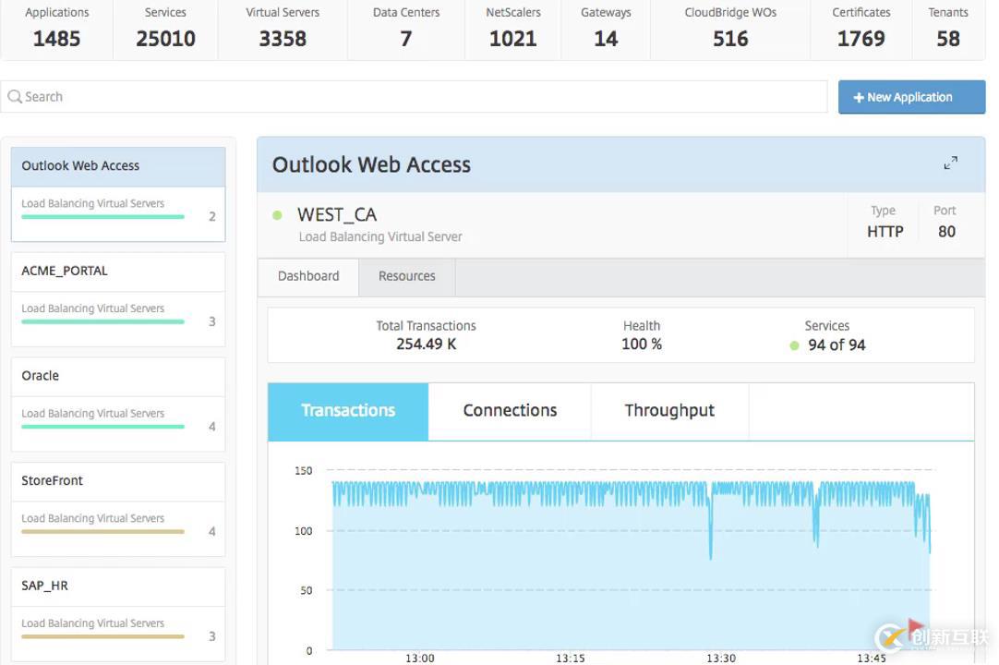999x665 pixels.
Task: Click the Oracle green health bar
Action: pyautogui.click(x=103, y=427)
